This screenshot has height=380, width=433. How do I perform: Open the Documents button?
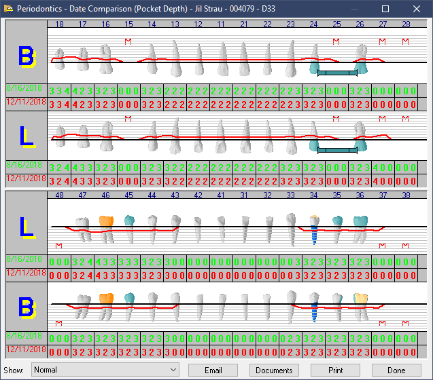click(x=275, y=370)
